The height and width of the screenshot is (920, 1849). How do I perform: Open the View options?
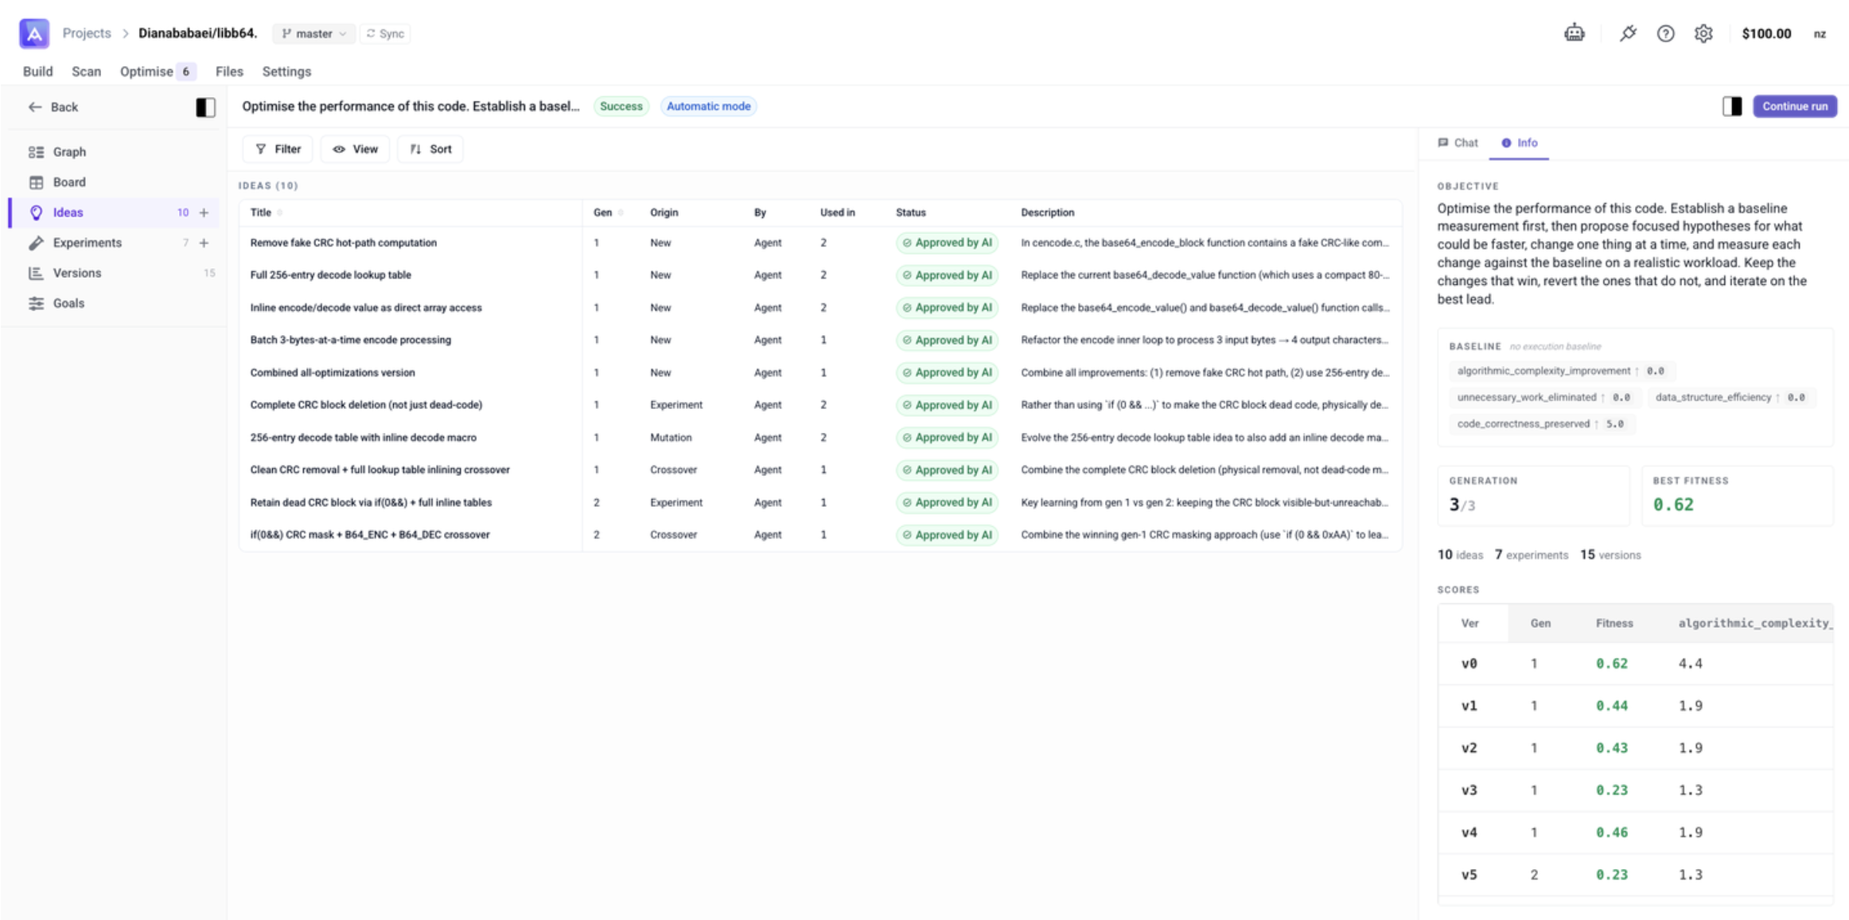click(x=355, y=149)
